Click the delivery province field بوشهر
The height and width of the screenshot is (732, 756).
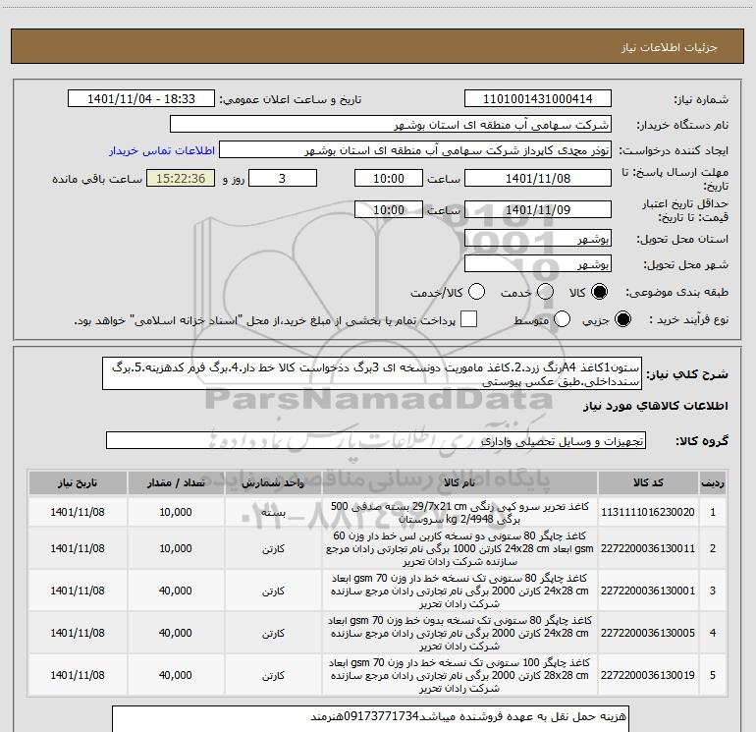point(538,239)
